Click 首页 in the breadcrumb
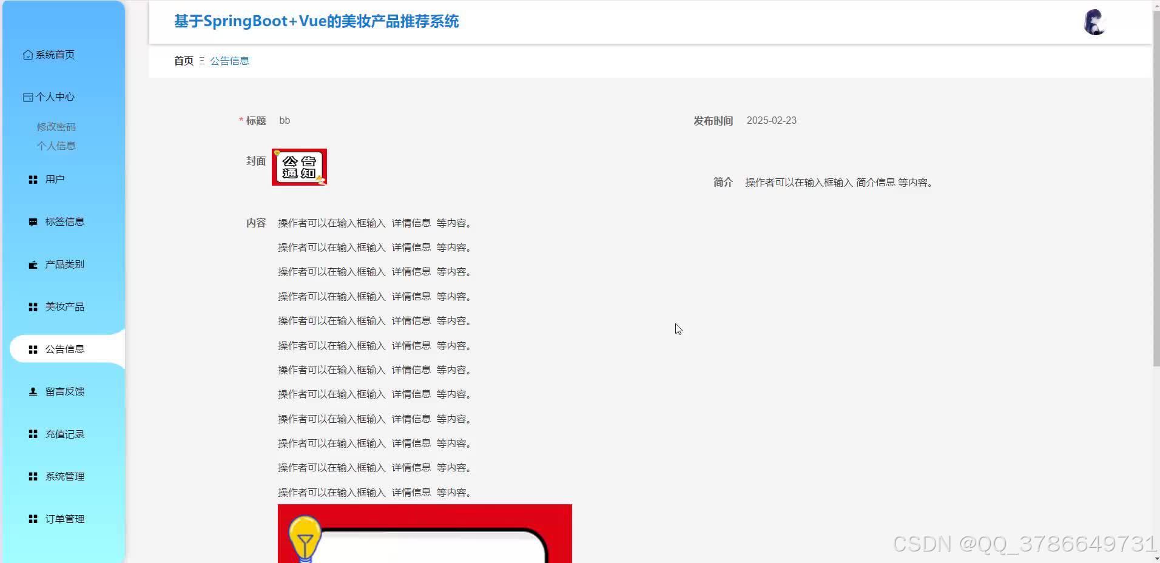Screen dimensions: 1160x563 click(x=183, y=61)
